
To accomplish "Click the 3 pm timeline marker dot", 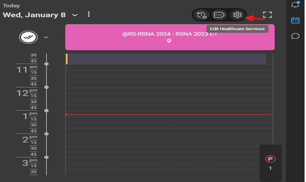I will point(46,157).
